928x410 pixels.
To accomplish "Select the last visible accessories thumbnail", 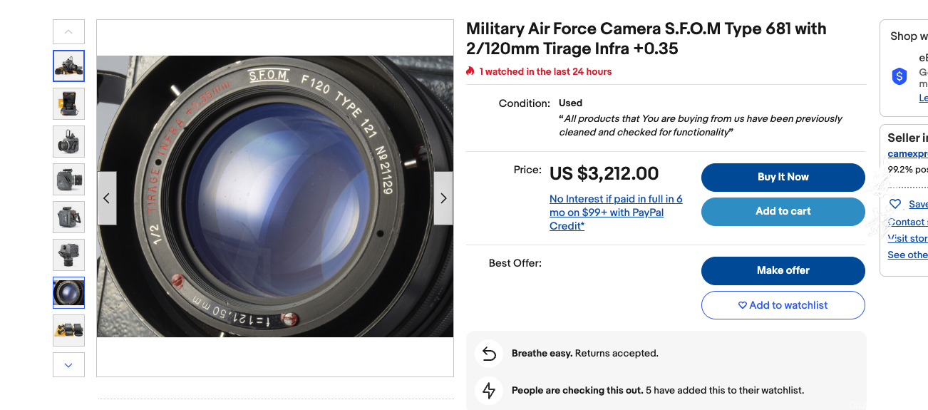I will coord(69,330).
